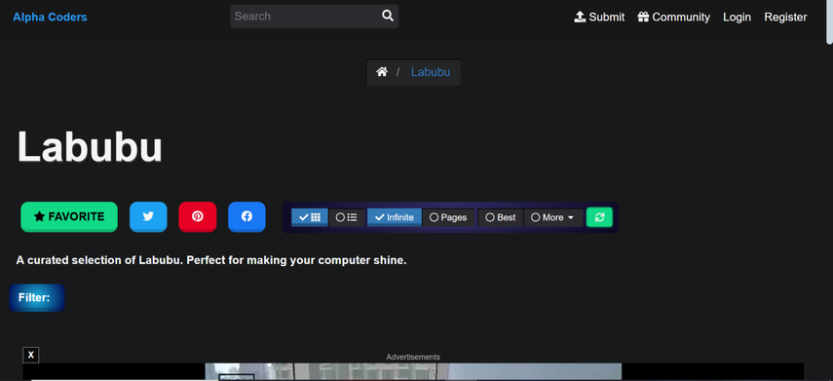Open the Register link
This screenshot has width=833, height=381.
pyautogui.click(x=785, y=17)
